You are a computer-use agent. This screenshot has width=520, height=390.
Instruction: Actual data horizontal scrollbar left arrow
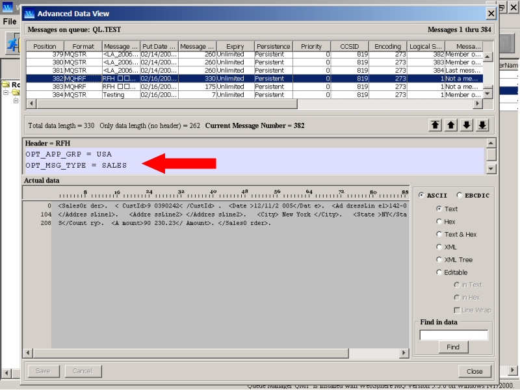coord(28,353)
